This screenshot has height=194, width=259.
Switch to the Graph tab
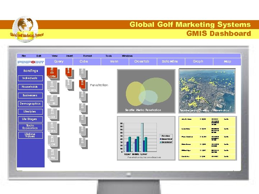(199, 62)
